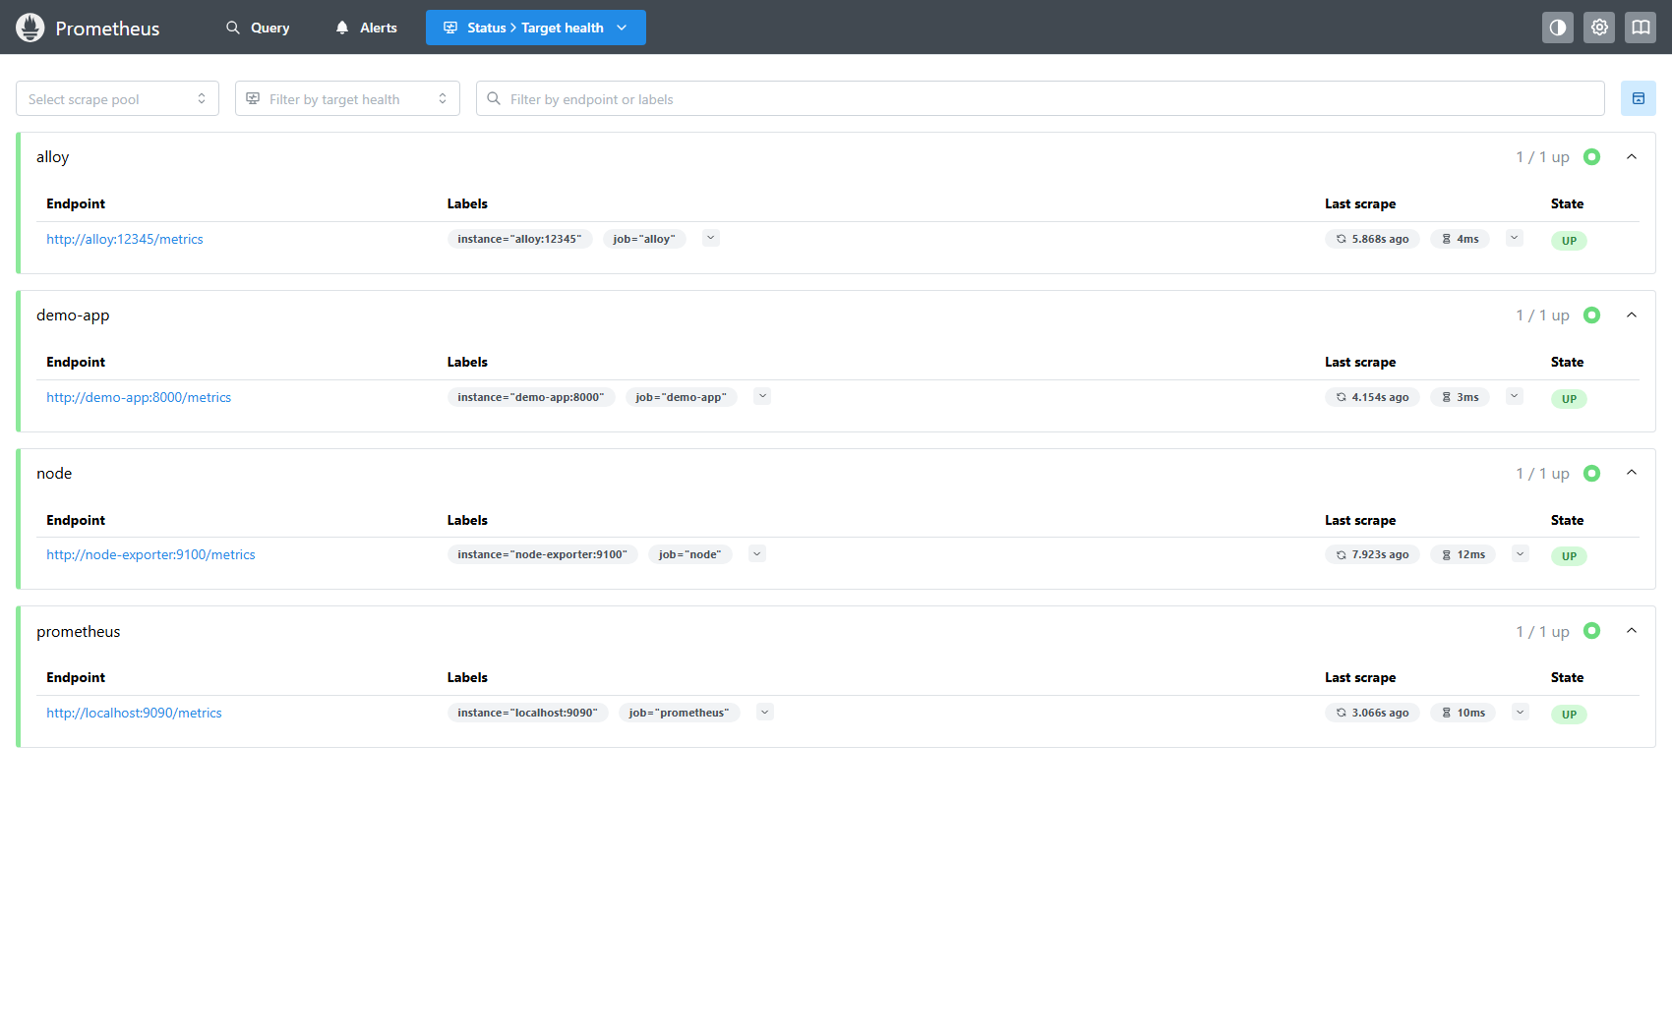Open the settings gear icon
The height and width of the screenshot is (1032, 1672).
[x=1599, y=28]
